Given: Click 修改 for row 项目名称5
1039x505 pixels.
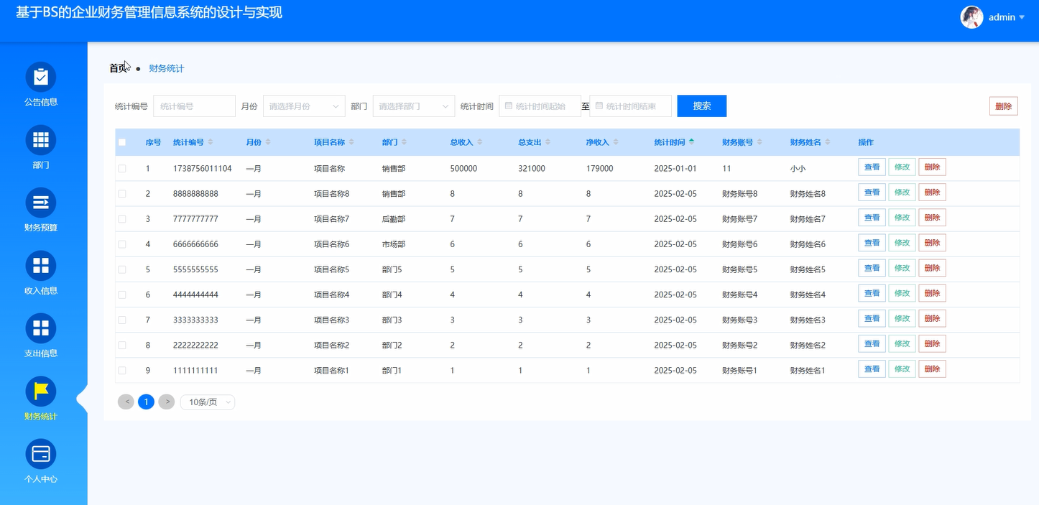Looking at the screenshot, I should pos(902,267).
